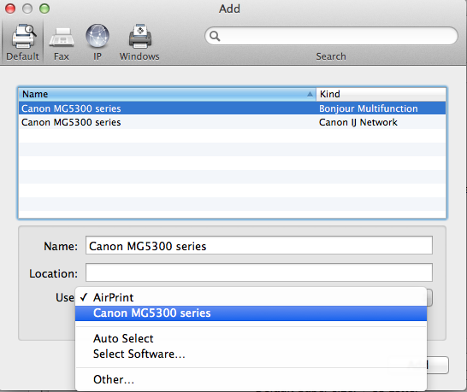Click the Location text field
Viewport: 467px width, 392px height.
(x=259, y=272)
